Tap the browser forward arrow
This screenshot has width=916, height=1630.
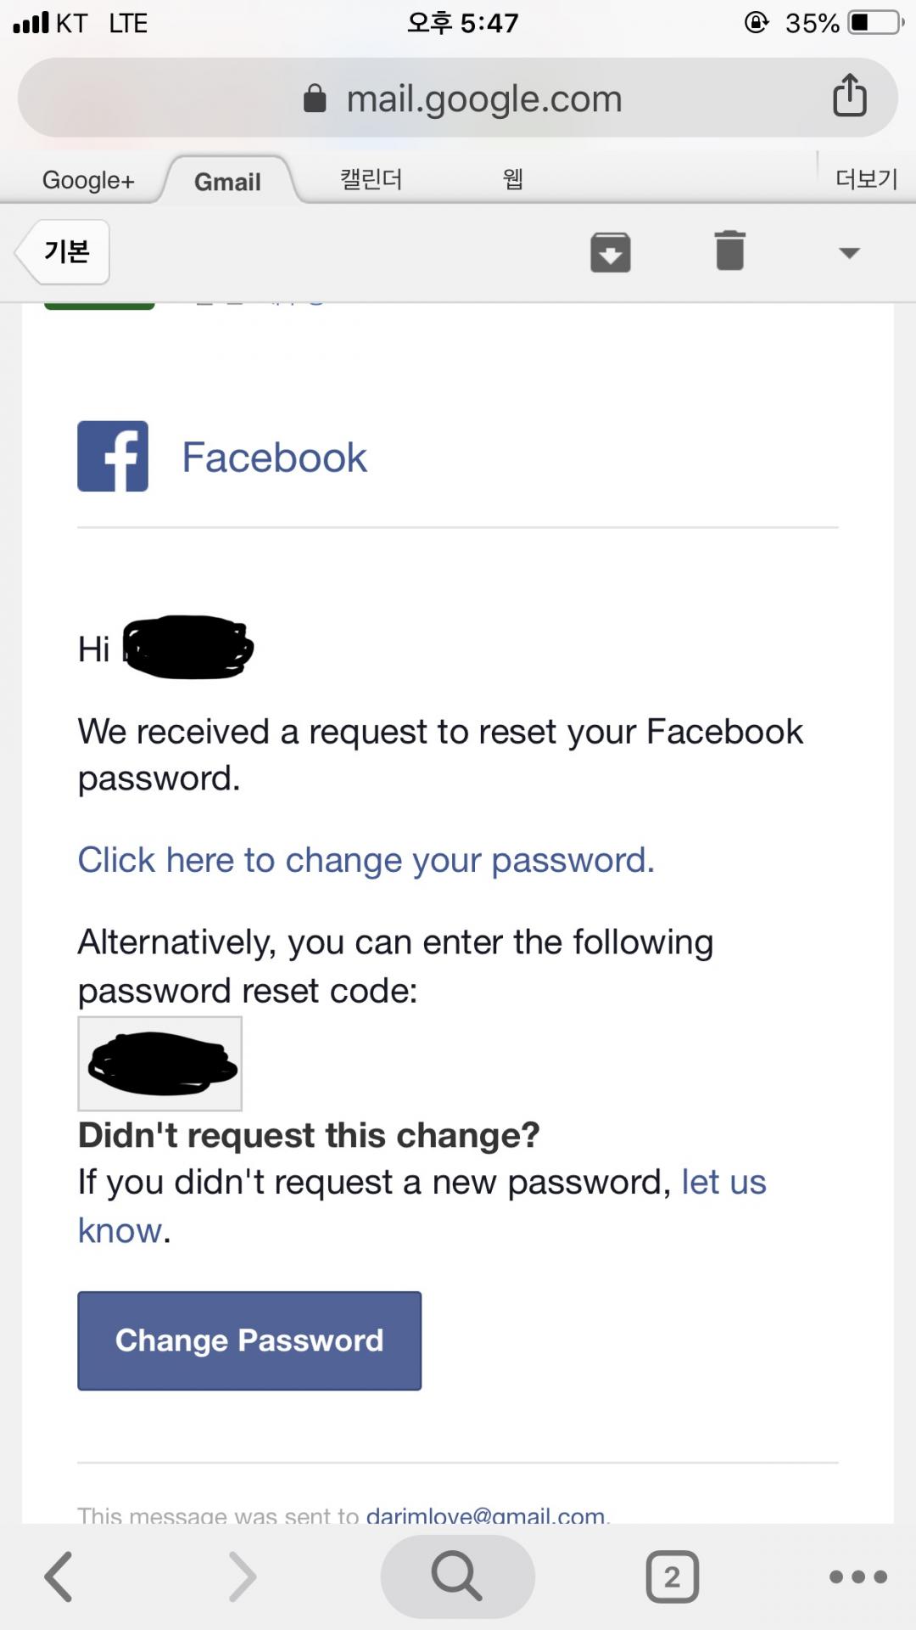243,1577
